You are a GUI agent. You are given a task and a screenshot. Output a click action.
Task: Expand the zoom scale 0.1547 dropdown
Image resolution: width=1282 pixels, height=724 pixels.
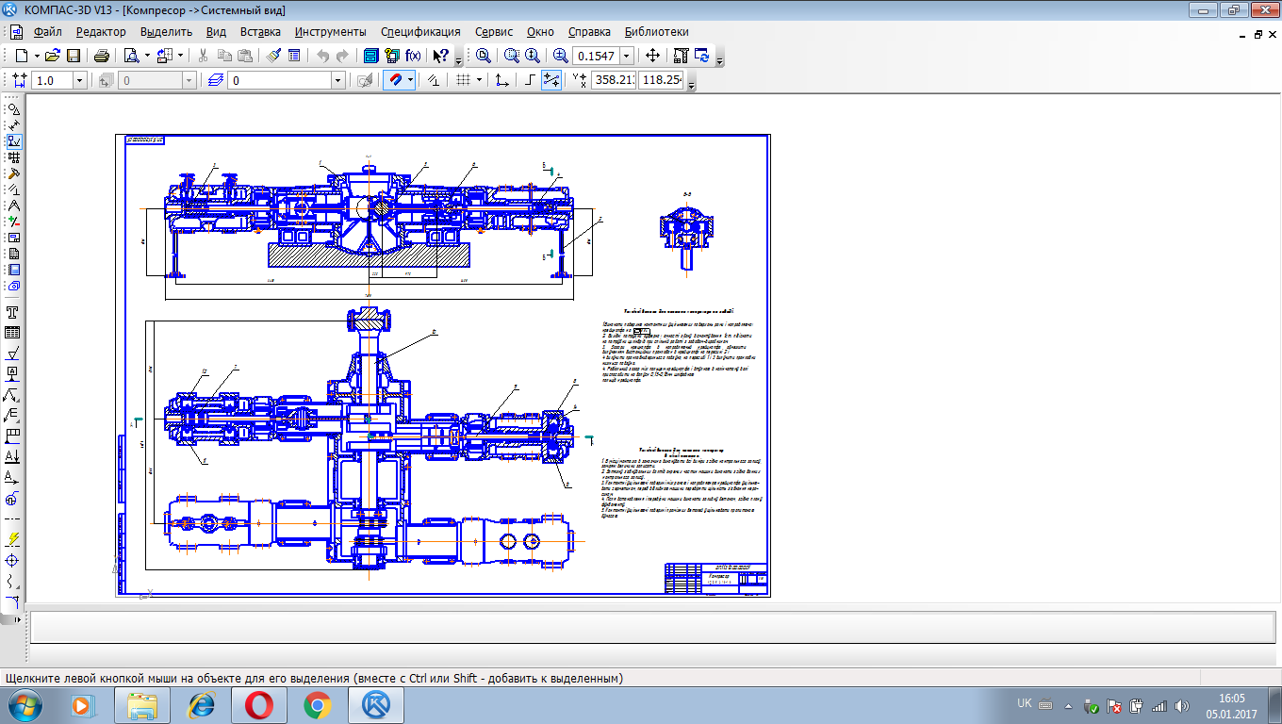(627, 56)
